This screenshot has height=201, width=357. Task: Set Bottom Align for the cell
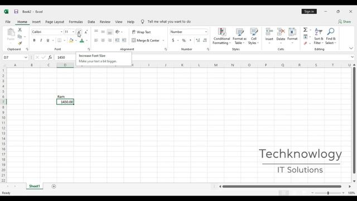pyautogui.click(x=110, y=32)
